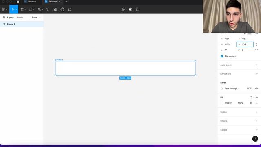This screenshot has height=147, width=261.
Task: Click the width field showing 1000
Action: [x=228, y=45]
